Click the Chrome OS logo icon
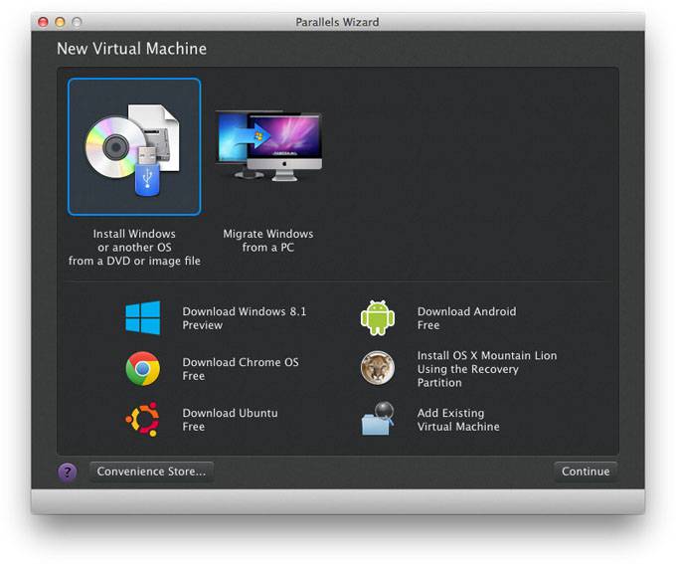The width and height of the screenshot is (676, 564). (x=143, y=368)
